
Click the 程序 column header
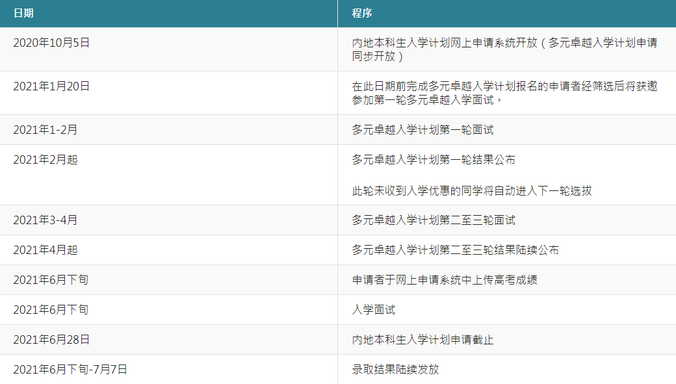pyautogui.click(x=507, y=14)
